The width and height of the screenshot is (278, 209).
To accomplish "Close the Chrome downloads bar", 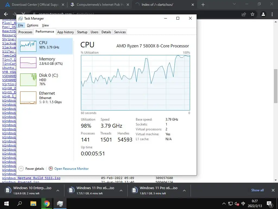I will pos(273,190).
